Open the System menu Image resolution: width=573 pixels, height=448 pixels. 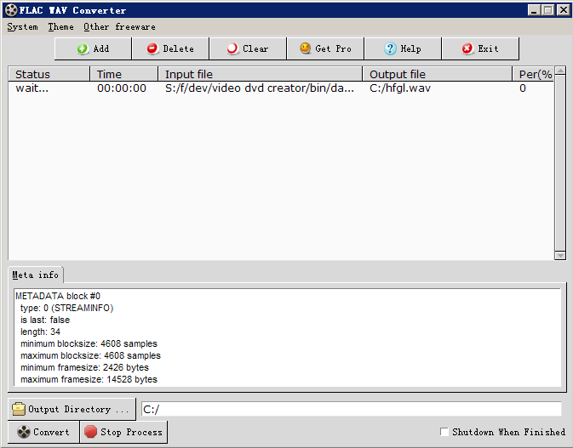tap(22, 27)
